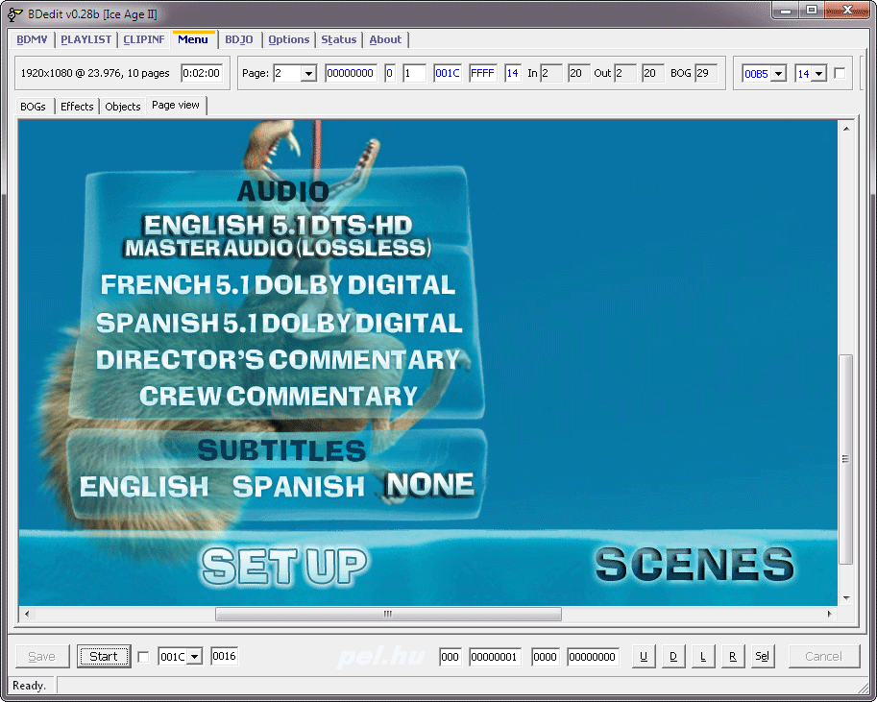The width and height of the screenshot is (877, 702).
Task: Open the CLIPINF tab
Action: tap(144, 39)
